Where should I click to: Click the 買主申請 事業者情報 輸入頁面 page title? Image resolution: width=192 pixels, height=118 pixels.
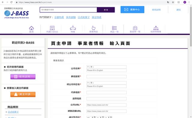point(91,43)
